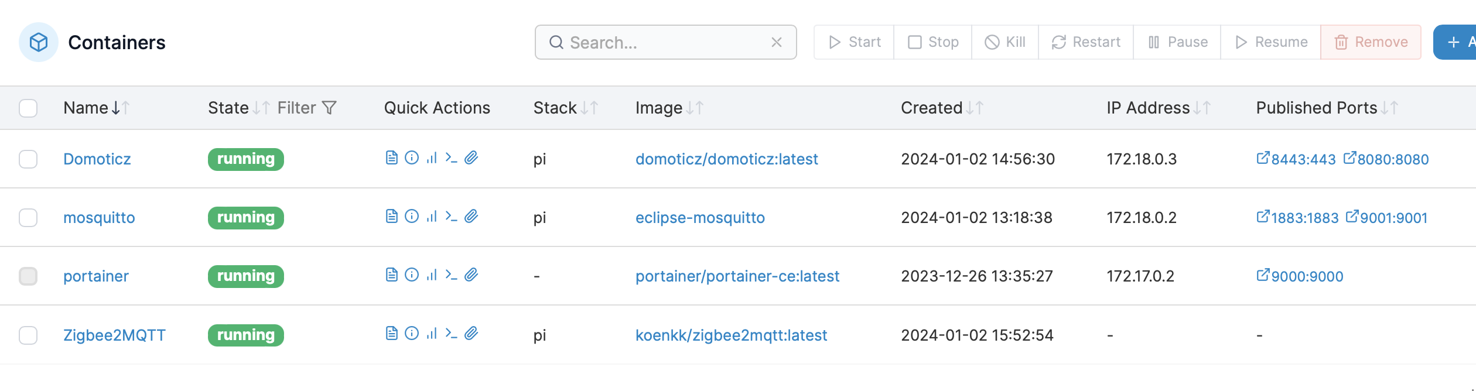Screen dimensions: 1476x391
Task: Open the portainer container link
Action: tap(96, 276)
